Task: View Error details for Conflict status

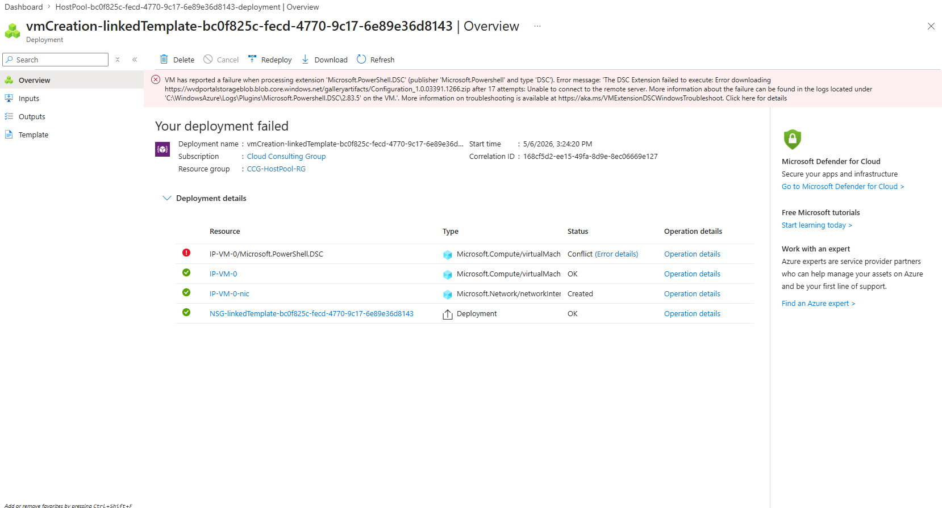Action: 616,254
